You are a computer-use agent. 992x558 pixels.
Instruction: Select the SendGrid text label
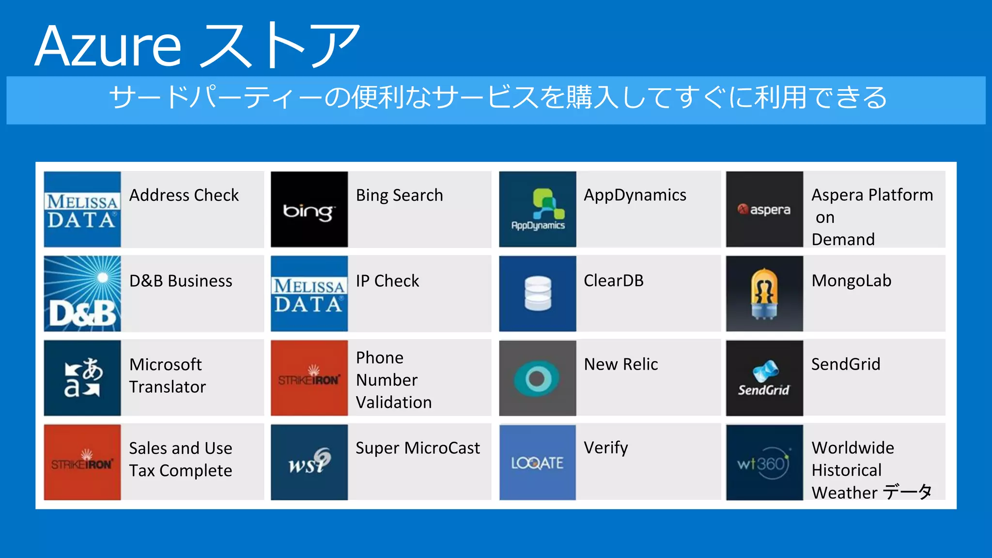tap(846, 364)
